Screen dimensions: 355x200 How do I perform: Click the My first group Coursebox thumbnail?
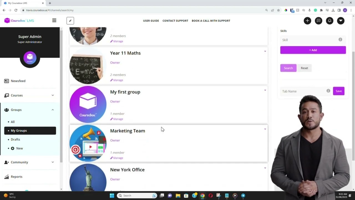click(x=88, y=104)
